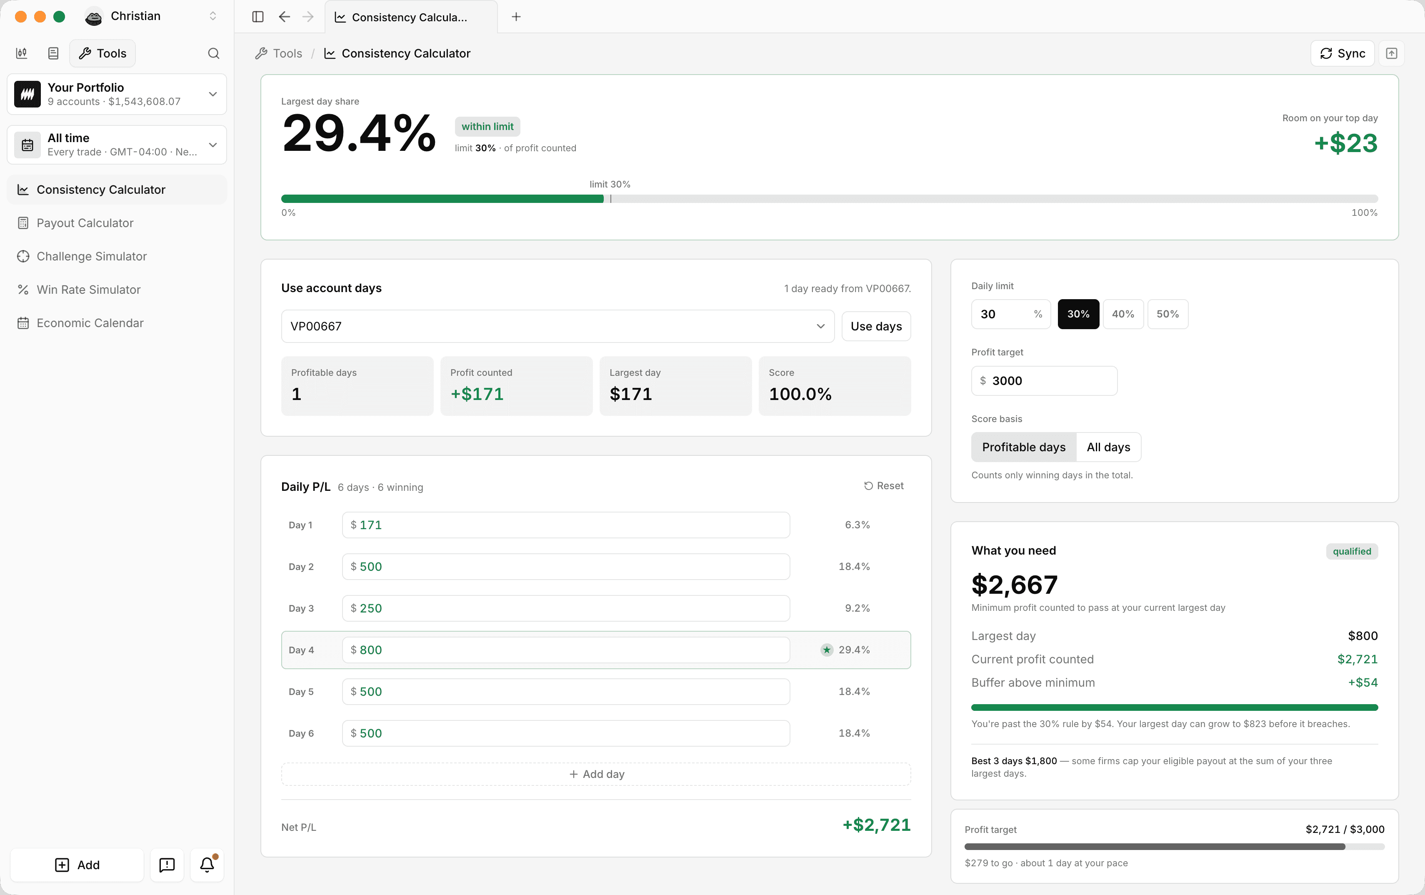Click the Profit counted '+$171' card

point(516,386)
